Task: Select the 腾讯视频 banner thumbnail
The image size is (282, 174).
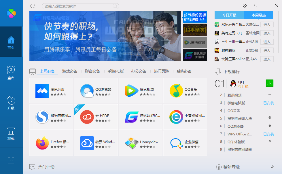Action: click(x=195, y=42)
